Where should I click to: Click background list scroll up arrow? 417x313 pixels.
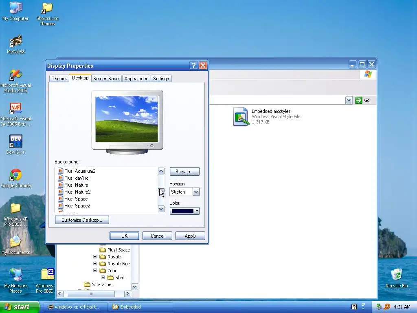point(161,171)
